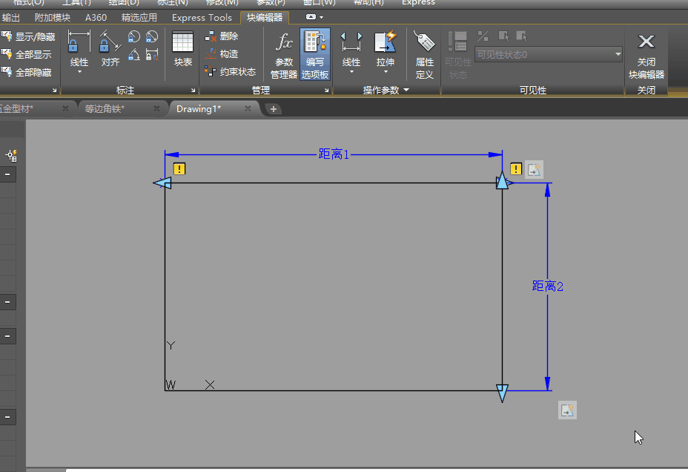Click the new drawing tab plus button
This screenshot has height=472, width=688.
click(x=273, y=109)
